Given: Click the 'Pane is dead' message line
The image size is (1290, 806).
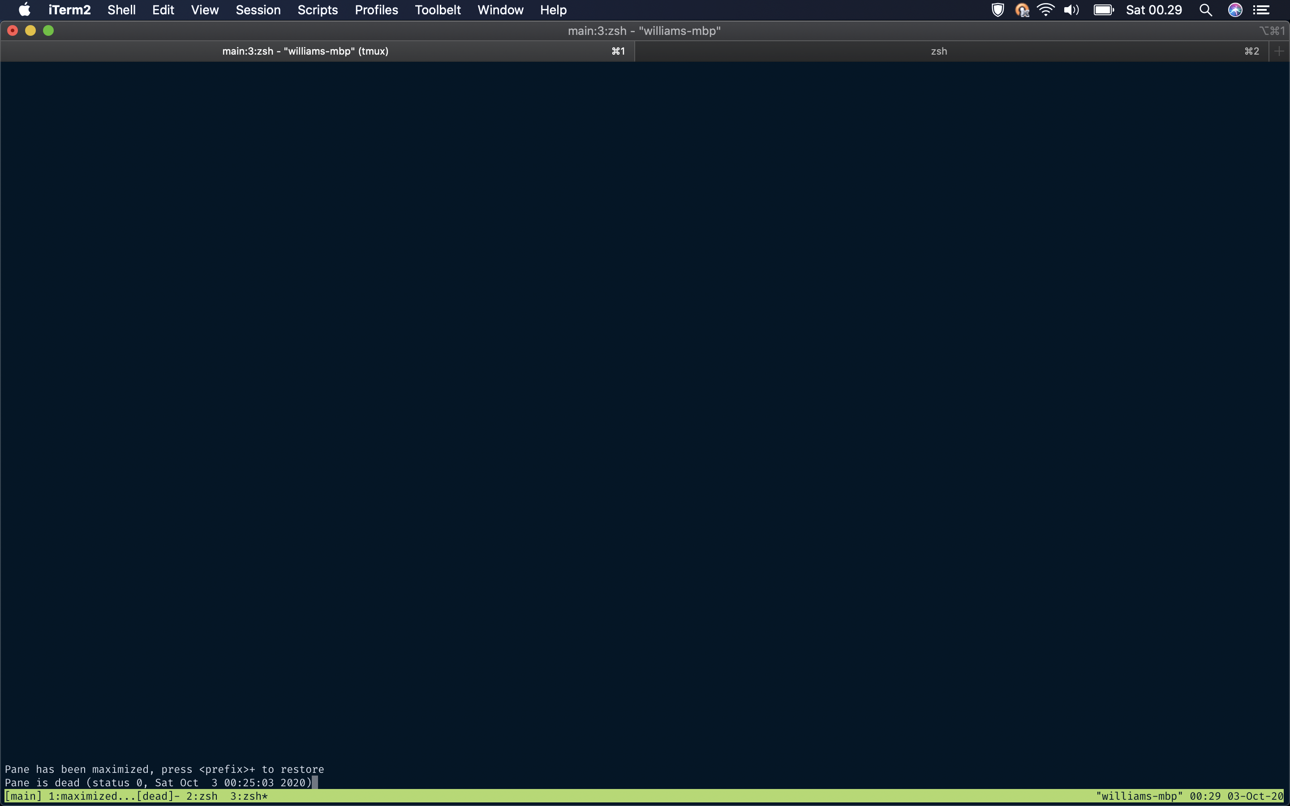Looking at the screenshot, I should 158,783.
